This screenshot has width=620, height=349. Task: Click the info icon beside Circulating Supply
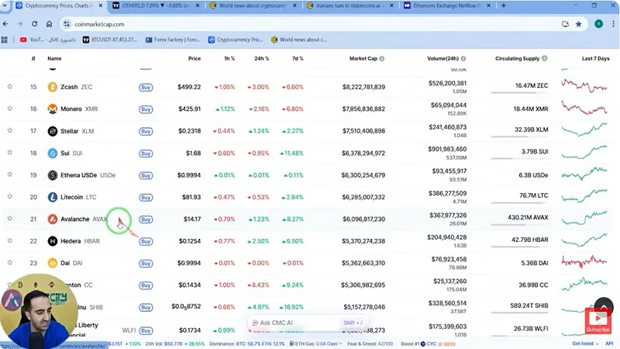546,59
